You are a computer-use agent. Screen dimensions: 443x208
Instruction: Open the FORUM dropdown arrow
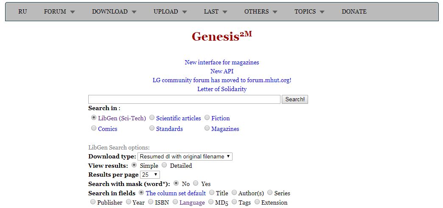73,12
